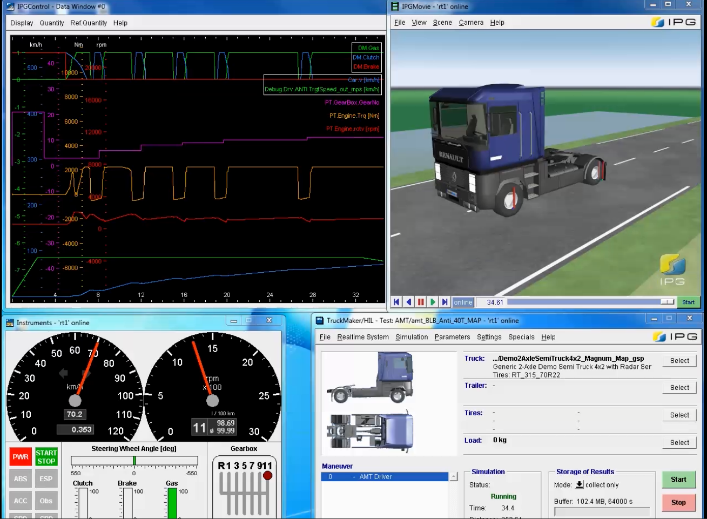The height and width of the screenshot is (519, 707).
Task: Click the TruckMaker/HIL window title icon
Action: (319, 320)
